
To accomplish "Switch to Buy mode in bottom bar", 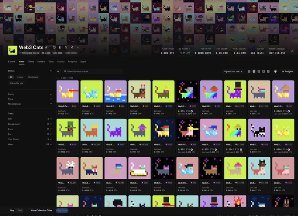I will (12, 210).
